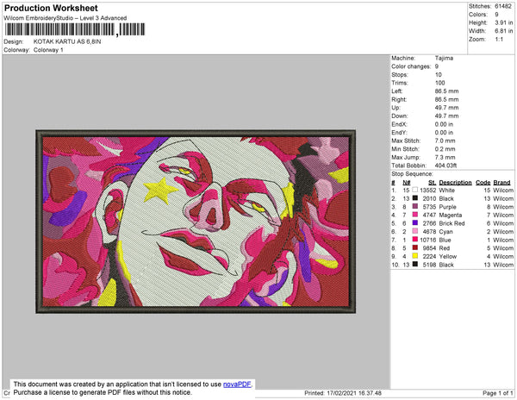Click the 'Stop Sequence:' label

tap(412, 174)
